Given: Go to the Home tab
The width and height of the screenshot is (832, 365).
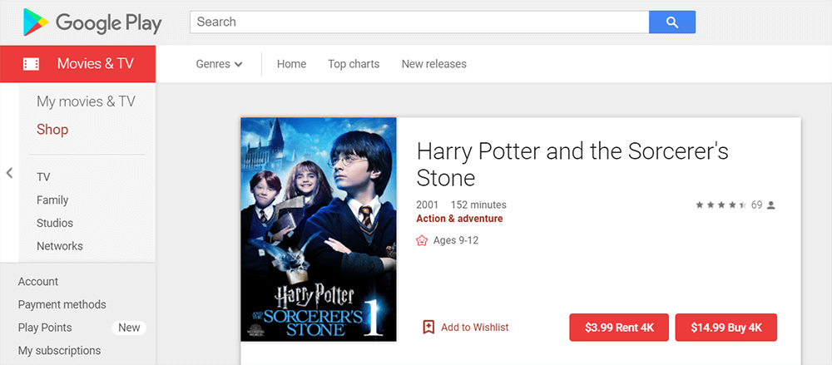Looking at the screenshot, I should 291,64.
